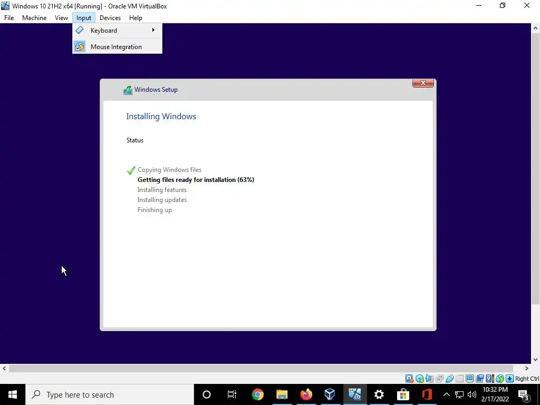Open VirtualBox Manager from the taskbar
The width and height of the screenshot is (540, 405).
pyautogui.click(x=330, y=394)
